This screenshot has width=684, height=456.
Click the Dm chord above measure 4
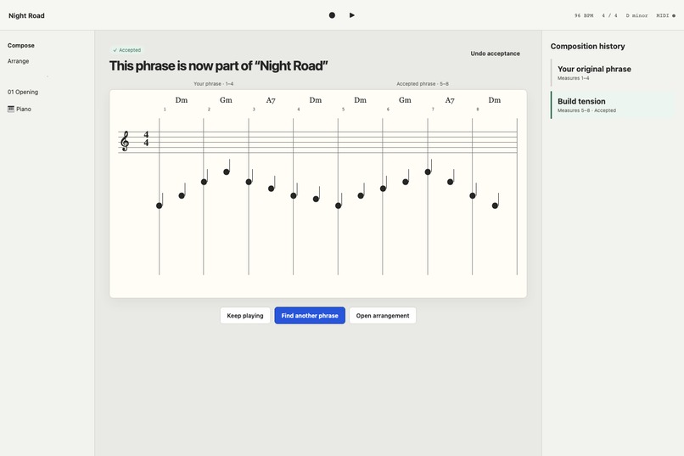click(316, 100)
